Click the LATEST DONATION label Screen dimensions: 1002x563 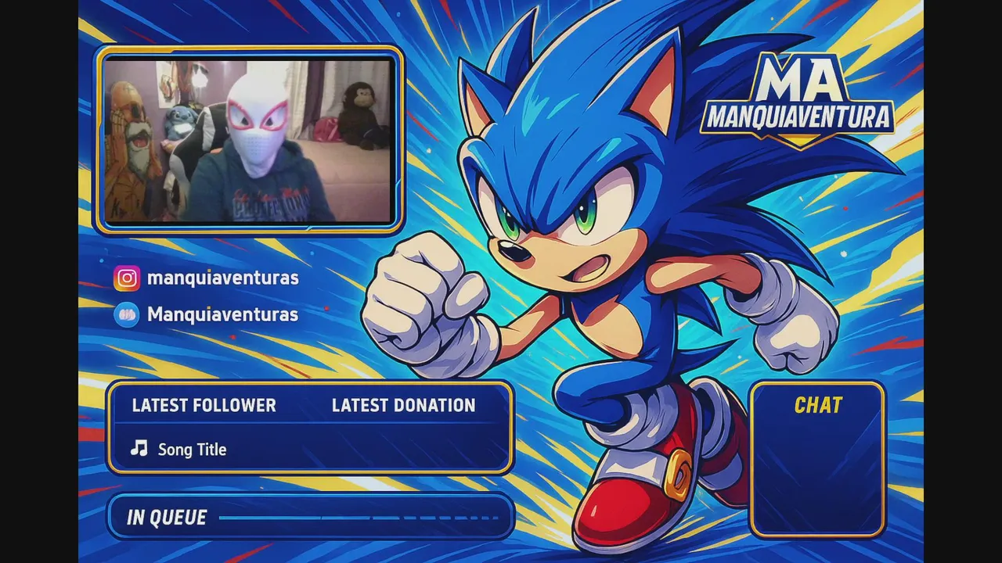click(404, 405)
